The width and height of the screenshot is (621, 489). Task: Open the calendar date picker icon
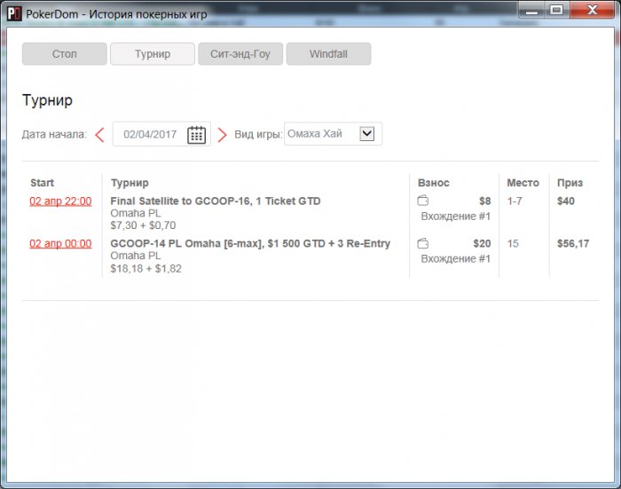click(x=196, y=135)
